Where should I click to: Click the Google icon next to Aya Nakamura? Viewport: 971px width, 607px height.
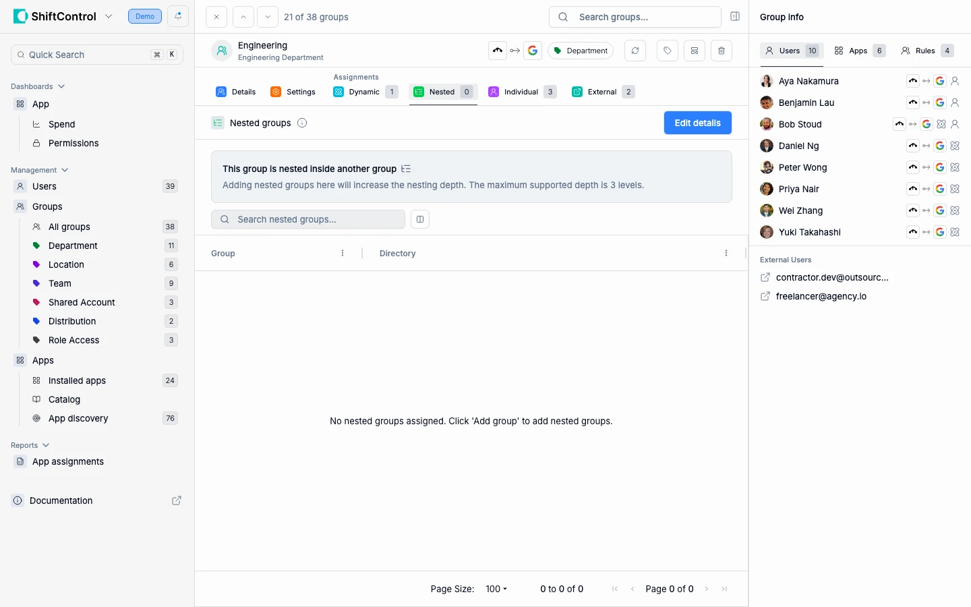click(940, 81)
